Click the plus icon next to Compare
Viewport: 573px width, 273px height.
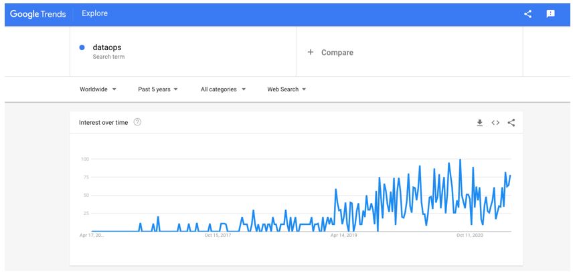pyautogui.click(x=310, y=52)
